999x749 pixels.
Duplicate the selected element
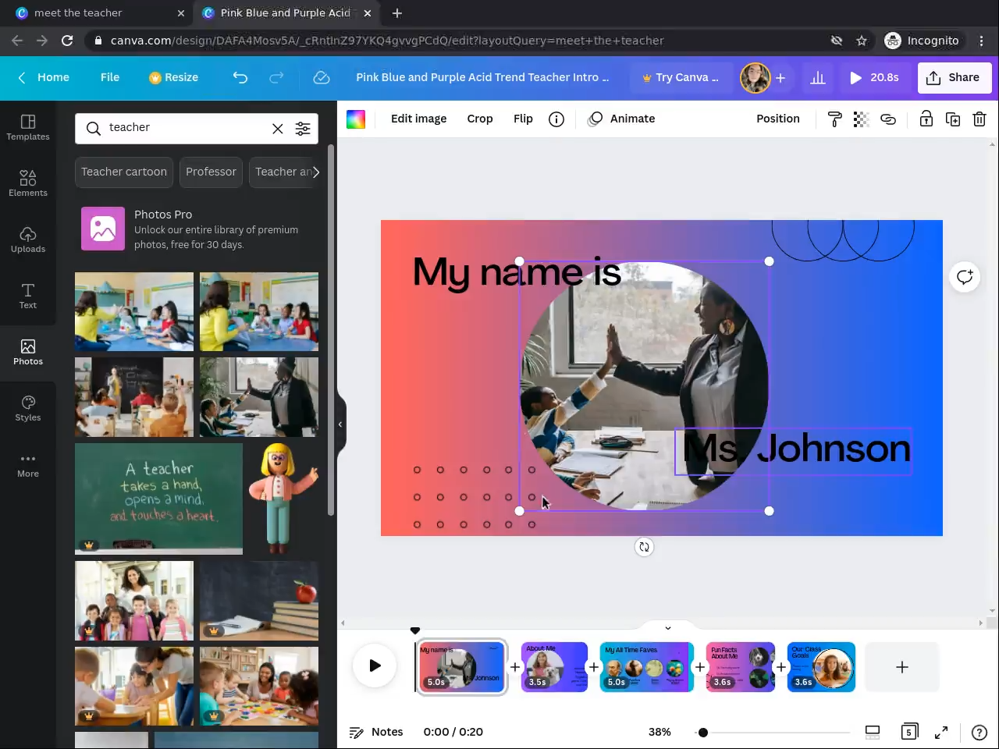pos(953,119)
